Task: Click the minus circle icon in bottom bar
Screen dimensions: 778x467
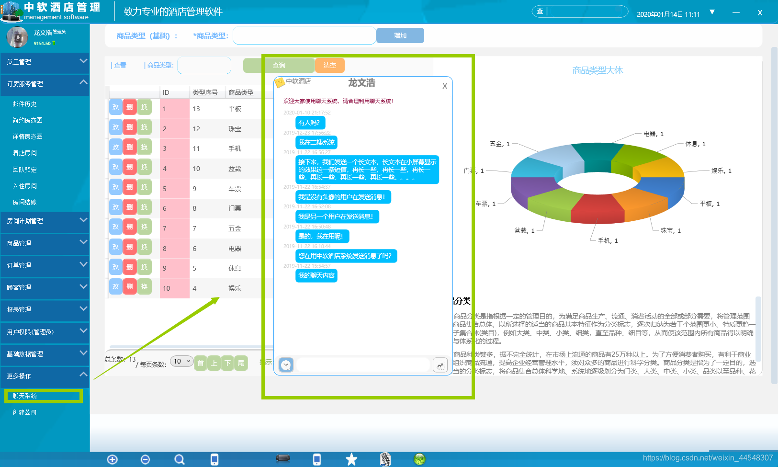Action: [146, 460]
